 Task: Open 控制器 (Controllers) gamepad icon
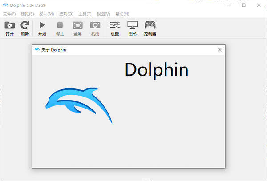[150, 25]
